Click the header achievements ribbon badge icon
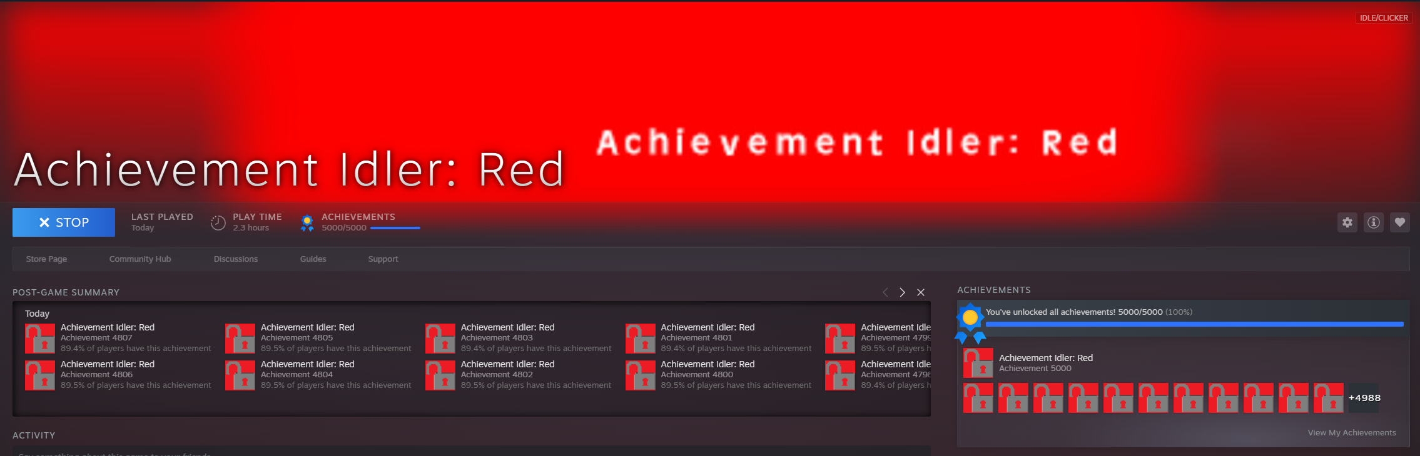This screenshot has height=456, width=1420. click(307, 222)
